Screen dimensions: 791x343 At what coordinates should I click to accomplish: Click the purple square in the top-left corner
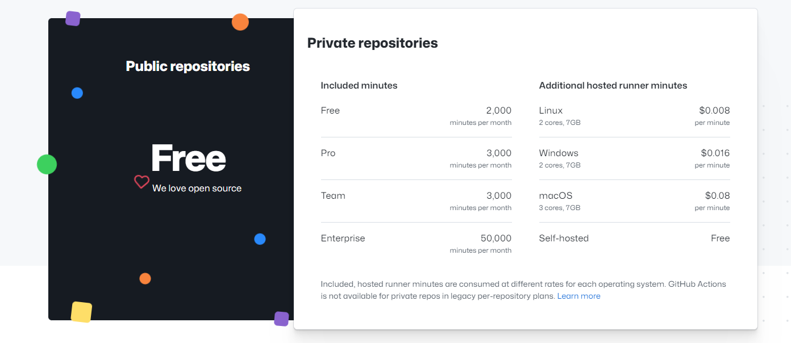pyautogui.click(x=73, y=18)
